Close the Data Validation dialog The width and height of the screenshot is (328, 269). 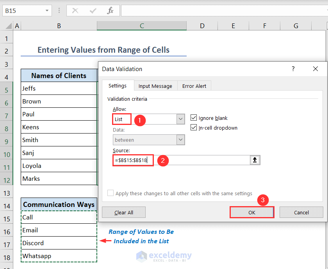(x=316, y=69)
